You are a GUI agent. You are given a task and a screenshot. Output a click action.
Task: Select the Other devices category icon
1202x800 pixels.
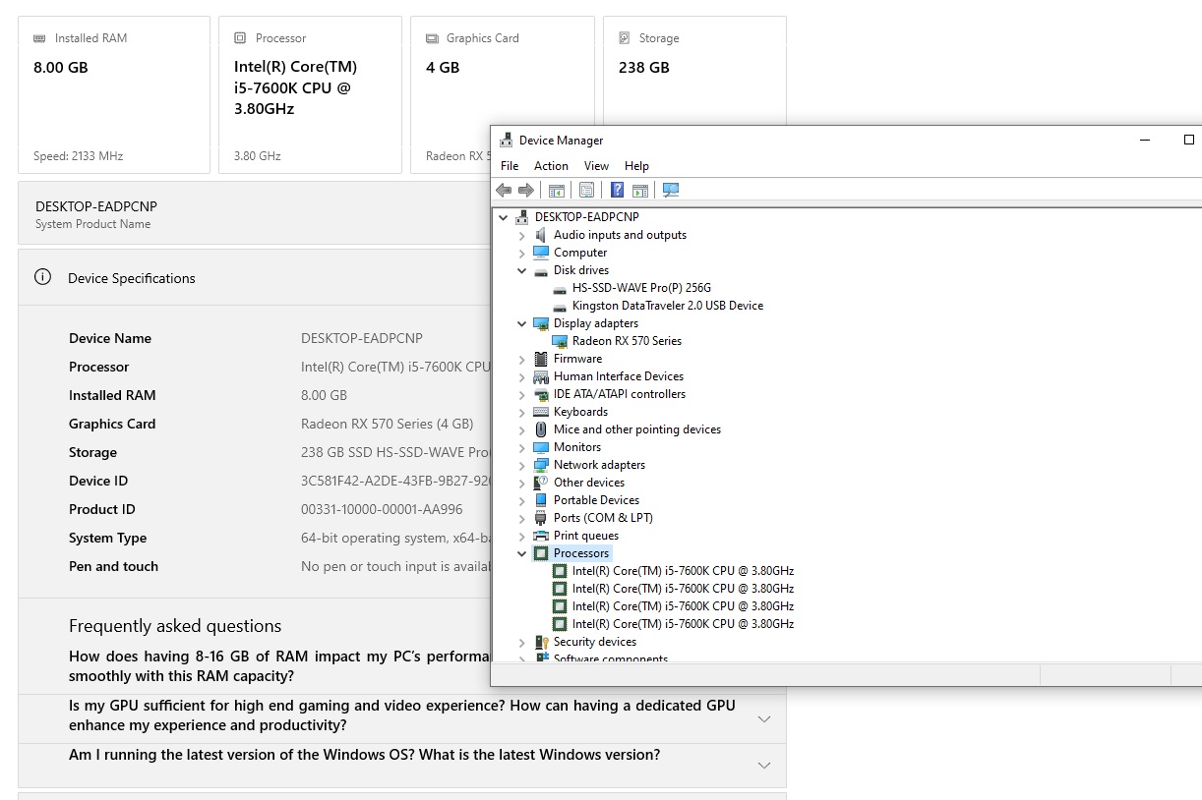point(541,483)
